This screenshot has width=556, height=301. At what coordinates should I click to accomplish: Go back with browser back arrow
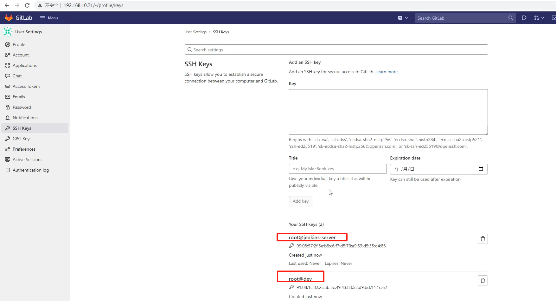point(7,5)
